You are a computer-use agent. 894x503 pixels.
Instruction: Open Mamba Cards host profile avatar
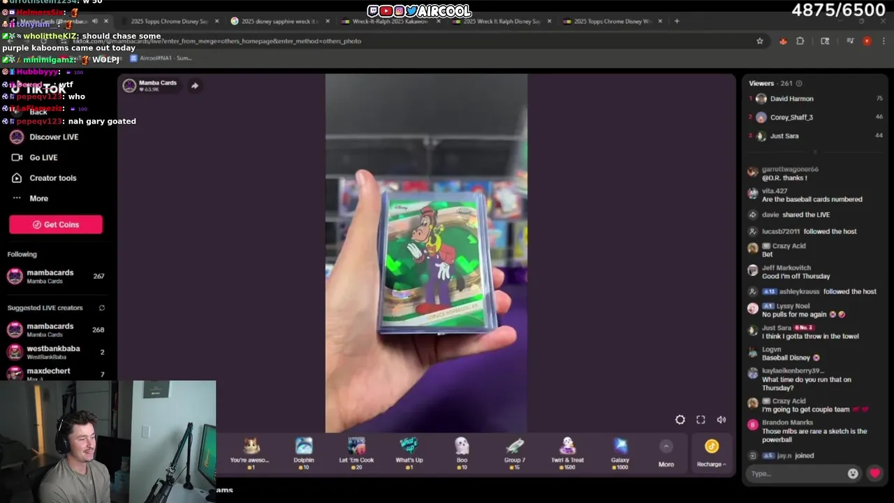[129, 85]
